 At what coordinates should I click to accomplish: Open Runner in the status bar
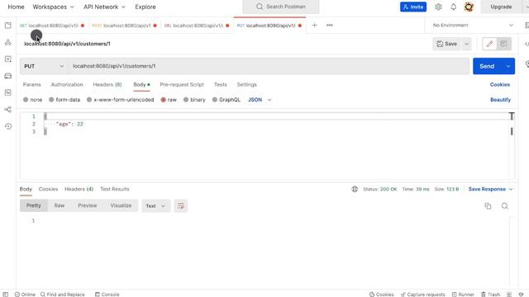[463, 295]
